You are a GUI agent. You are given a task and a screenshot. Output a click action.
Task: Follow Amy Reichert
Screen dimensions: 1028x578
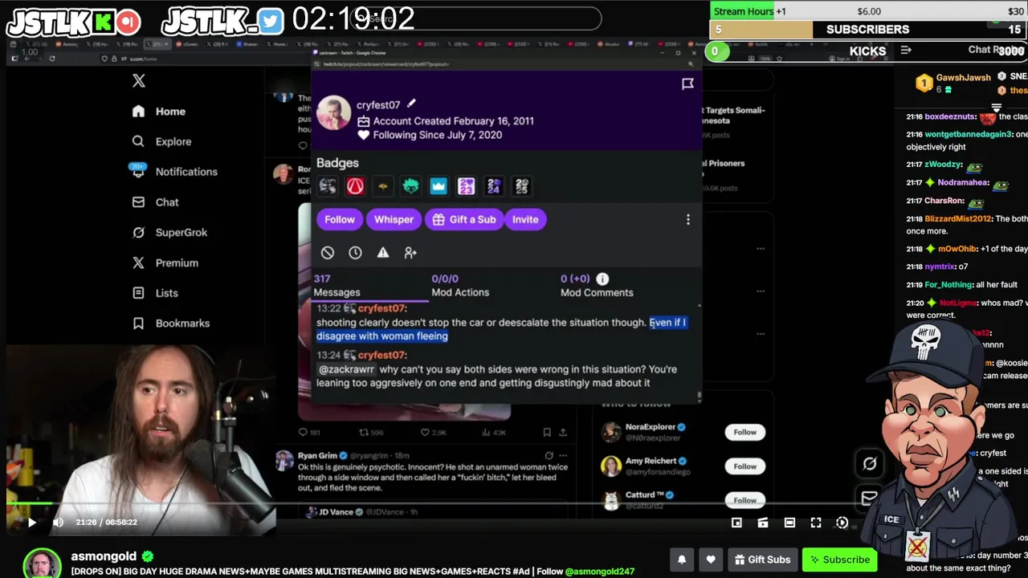(744, 466)
